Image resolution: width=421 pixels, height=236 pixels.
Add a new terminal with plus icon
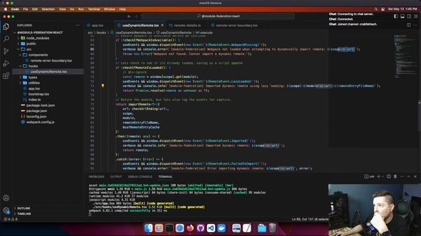click(x=379, y=176)
